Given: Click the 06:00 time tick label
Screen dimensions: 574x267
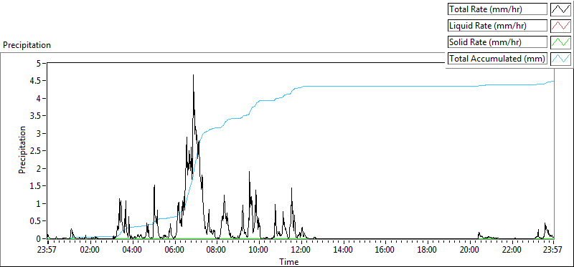Looking at the screenshot, I should 174,250.
